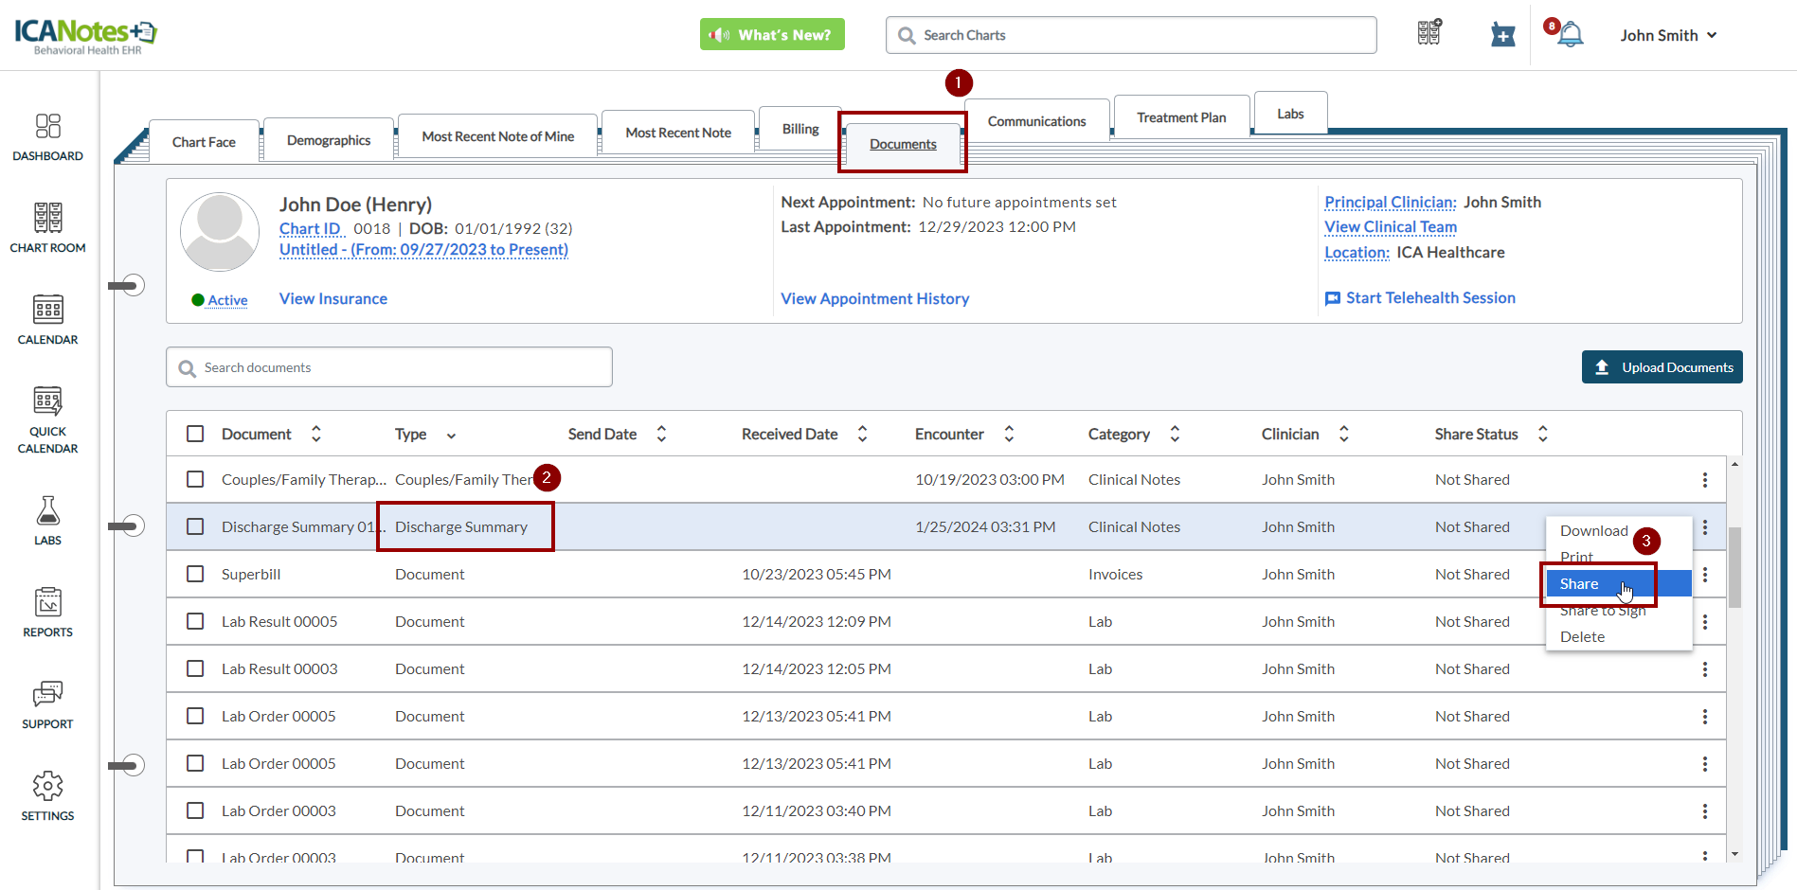Click the document list vertical scrollbar

(x=1734, y=568)
